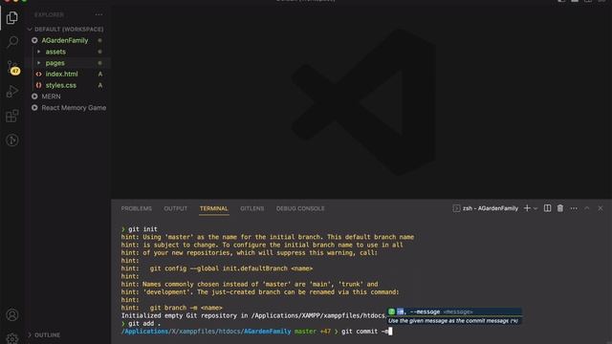
Task: Split the terminal panel
Action: click(x=548, y=208)
